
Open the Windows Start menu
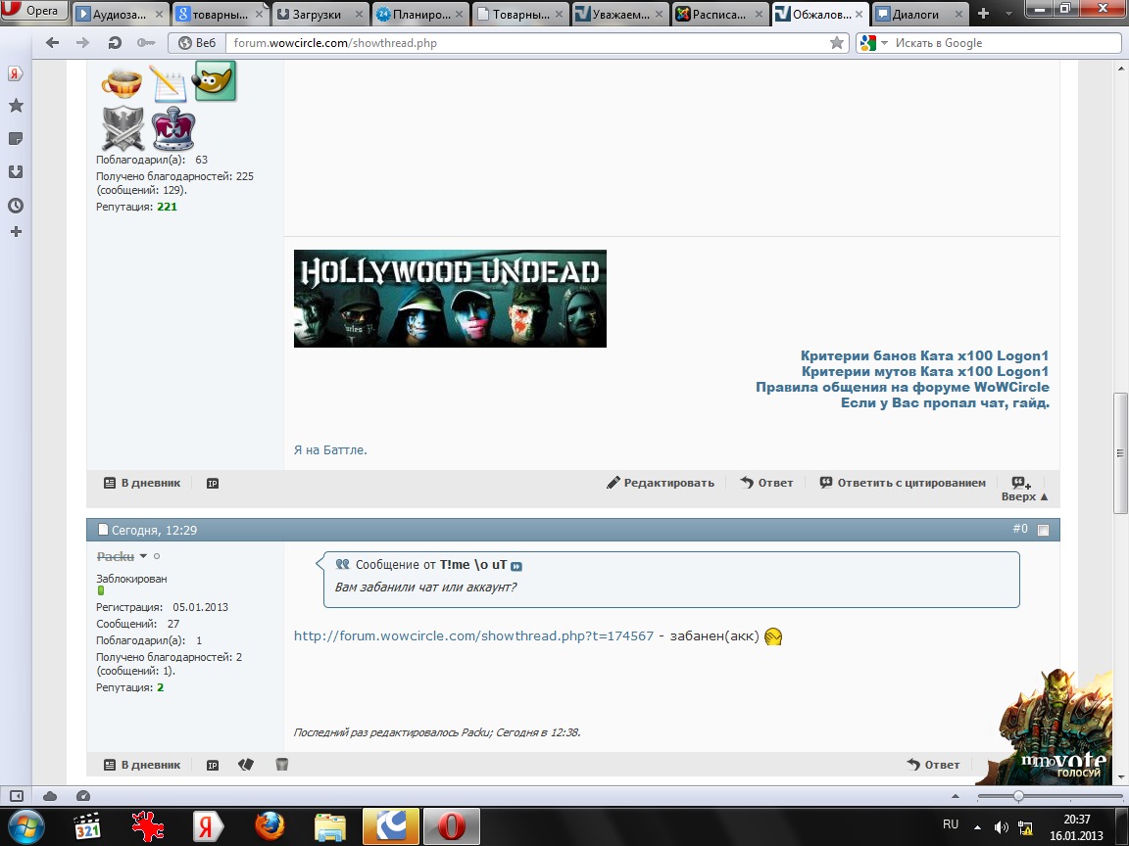coord(25,827)
